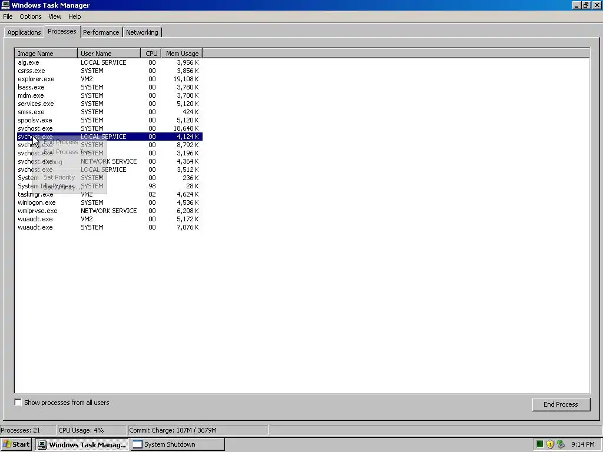Image resolution: width=603 pixels, height=452 pixels.
Task: Click the 4,364 K memory value
Action: 188,161
